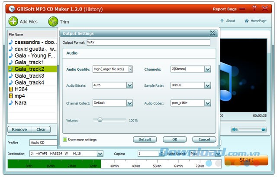The height and width of the screenshot is (177, 277).
Task: Click the Default button in dialog
Action: click(145, 139)
